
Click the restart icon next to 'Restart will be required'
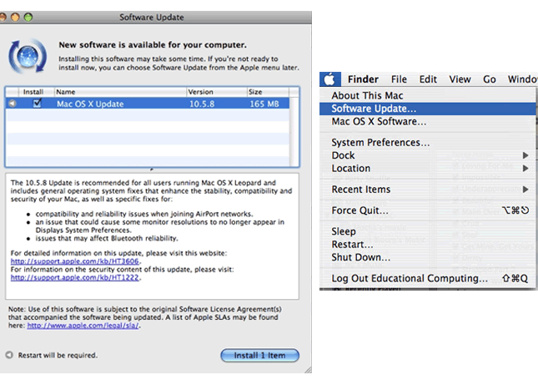click(9, 355)
